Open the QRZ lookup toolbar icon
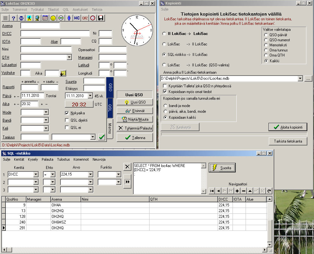The image size is (314, 254). [85, 18]
